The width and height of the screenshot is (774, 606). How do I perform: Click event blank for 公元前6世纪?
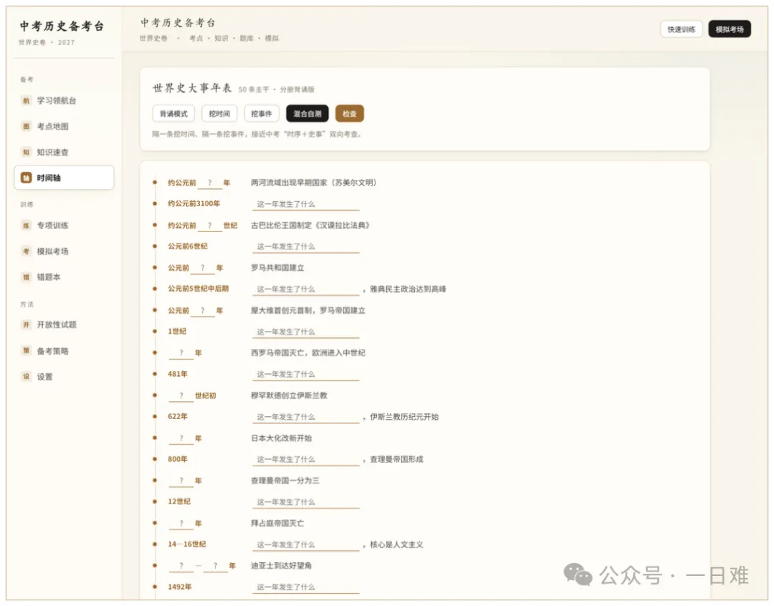[x=305, y=246]
